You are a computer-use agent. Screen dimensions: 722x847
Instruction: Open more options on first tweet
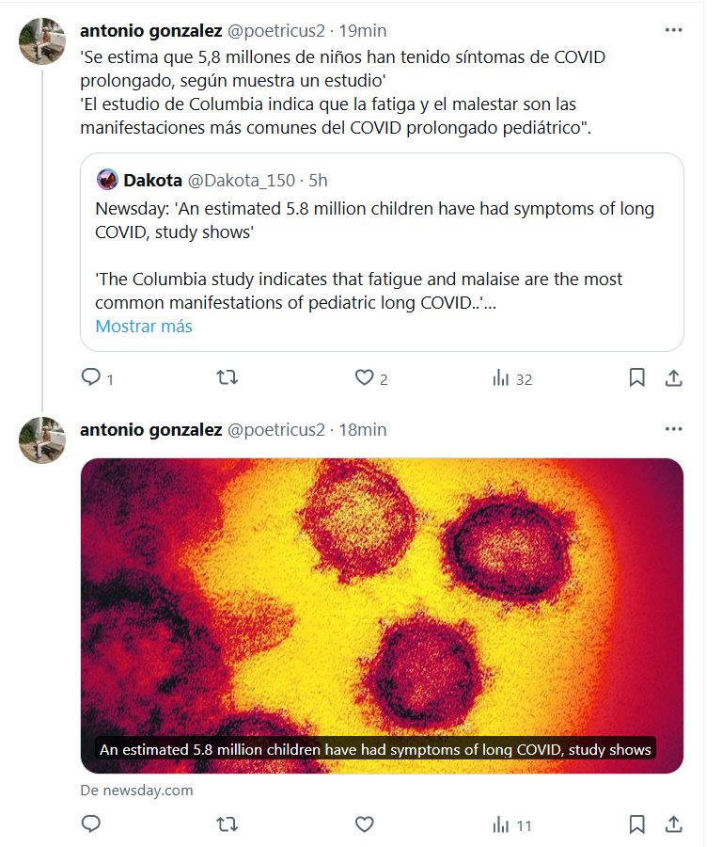[673, 30]
